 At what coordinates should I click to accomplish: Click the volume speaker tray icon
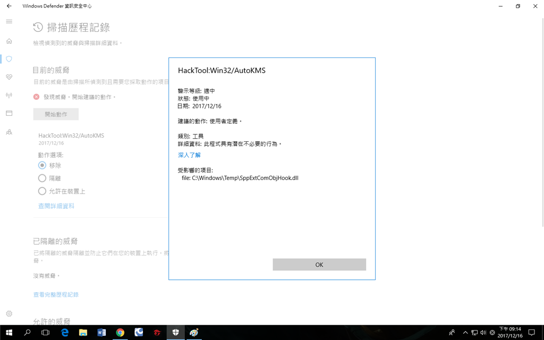[x=483, y=333]
